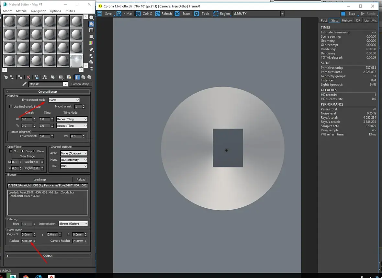Switch to the History tab
The image size is (382, 278).
pos(346,20)
